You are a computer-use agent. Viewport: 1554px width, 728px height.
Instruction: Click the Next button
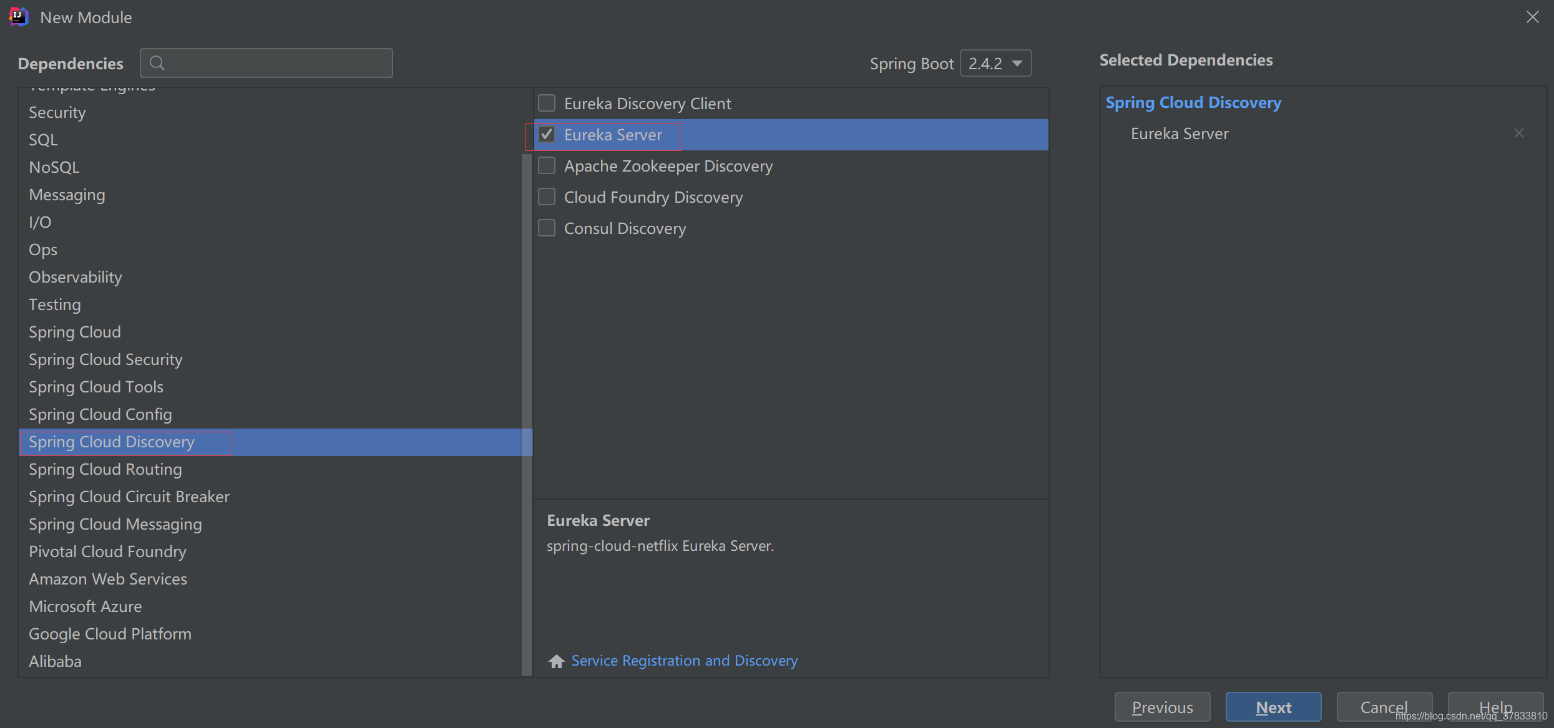[x=1273, y=707]
